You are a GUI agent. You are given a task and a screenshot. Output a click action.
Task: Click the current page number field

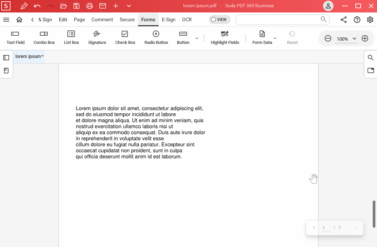coord(327,228)
